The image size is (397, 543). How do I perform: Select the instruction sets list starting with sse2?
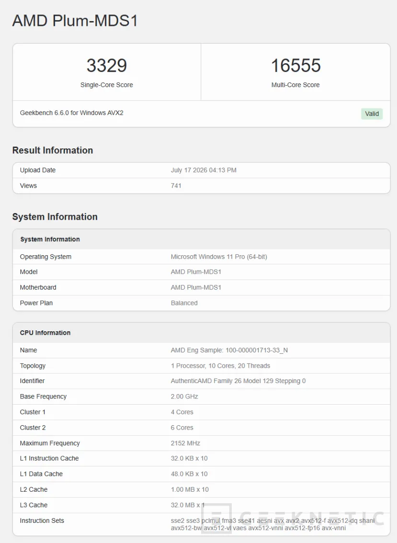pyautogui.click(x=272, y=524)
